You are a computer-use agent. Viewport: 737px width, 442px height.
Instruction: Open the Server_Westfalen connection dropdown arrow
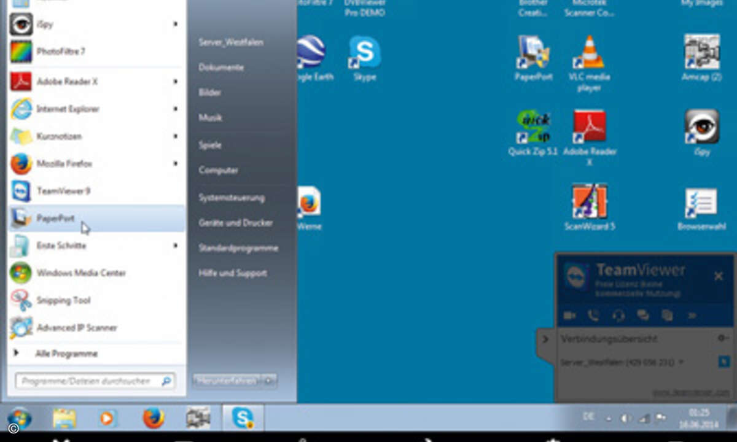coord(681,362)
